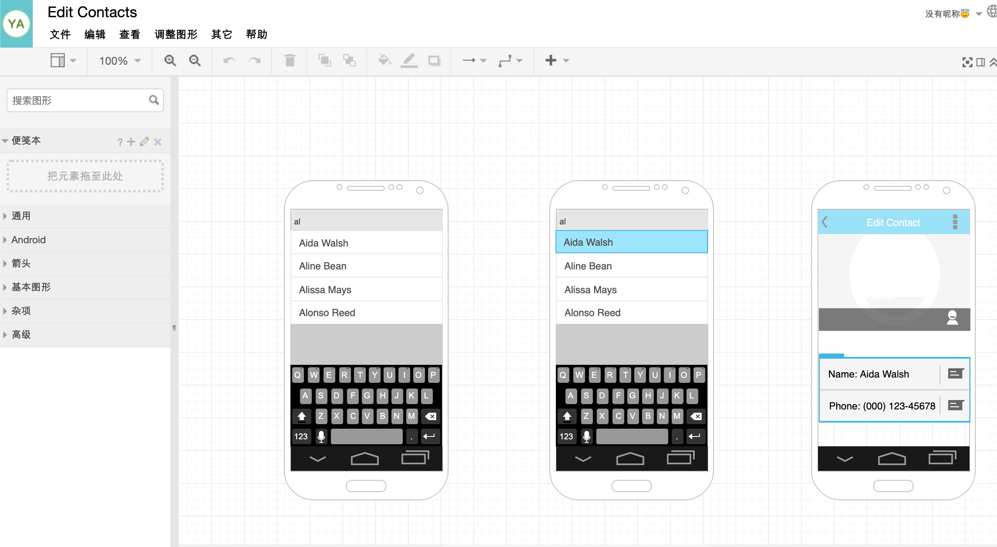
Task: Select Aida Walsh in second phone list
Action: pos(632,242)
